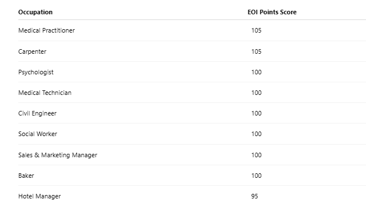Select the Baker occupation cell

click(26, 176)
